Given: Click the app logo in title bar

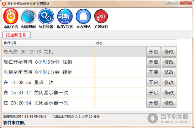Looking at the screenshot, I should pyautogui.click(x=4, y=4).
